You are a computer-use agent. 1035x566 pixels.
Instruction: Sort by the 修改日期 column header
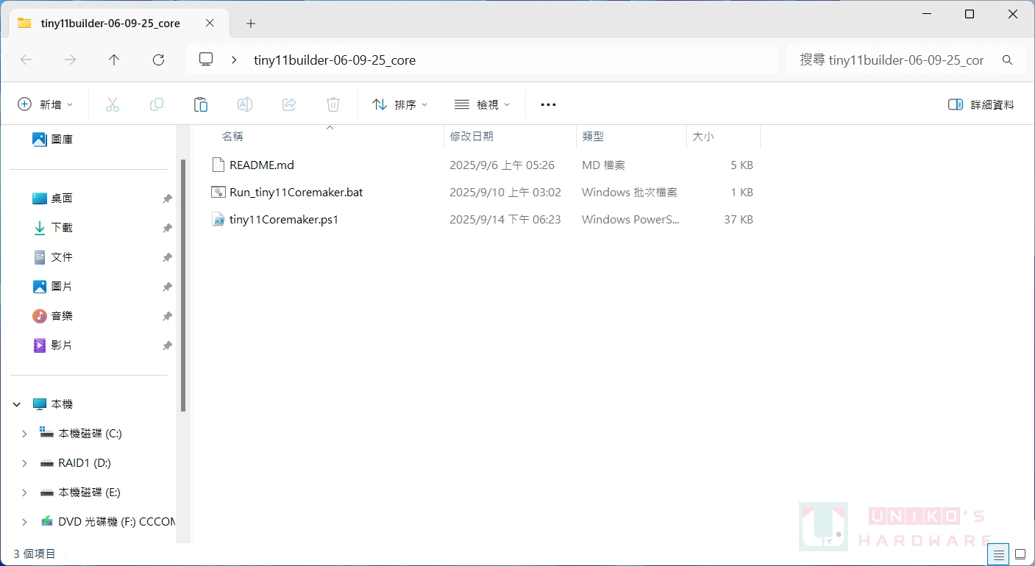(472, 137)
